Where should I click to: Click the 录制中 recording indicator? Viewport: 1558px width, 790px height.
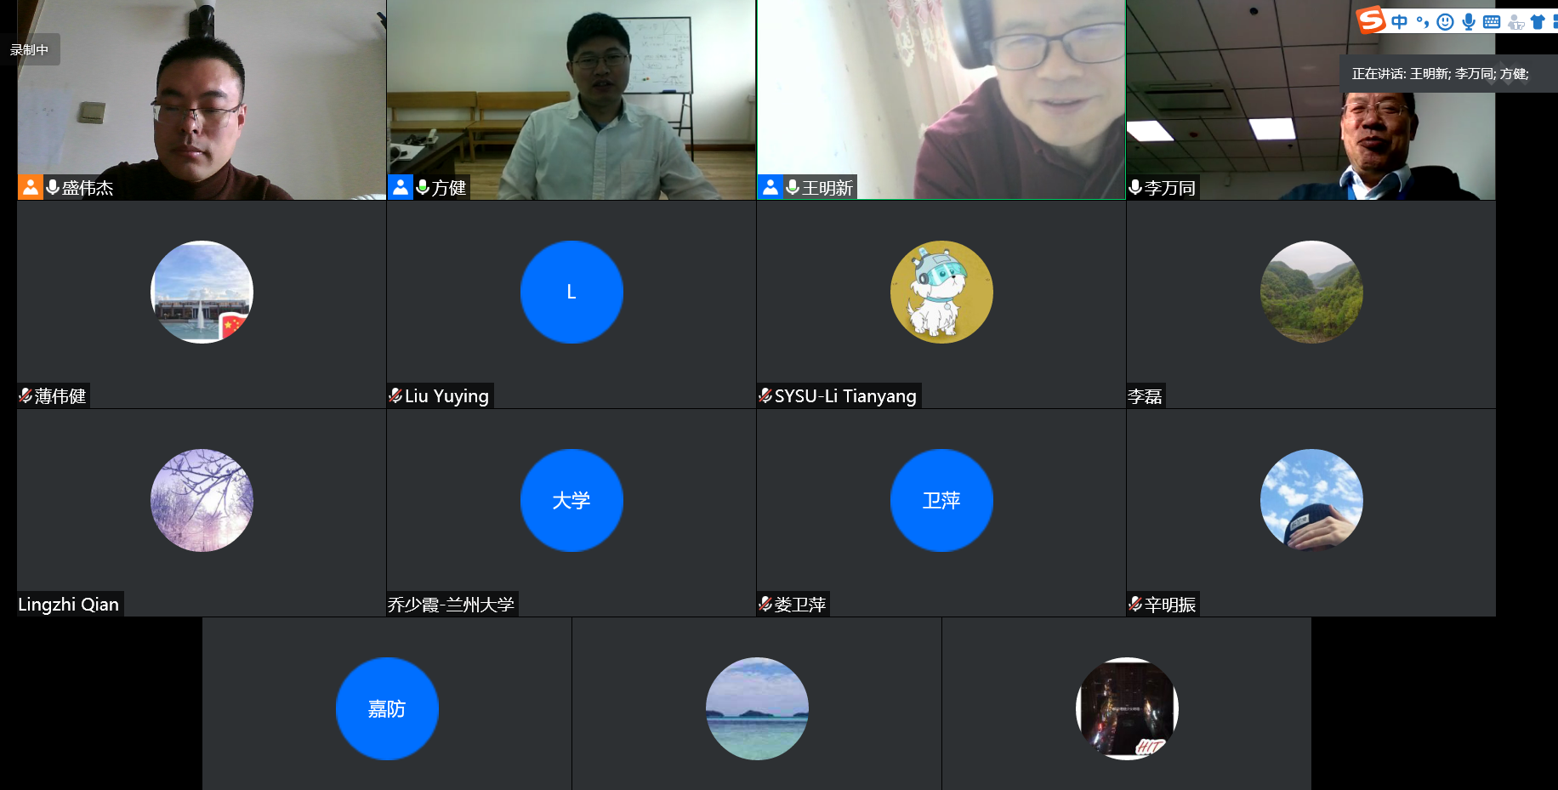click(30, 50)
